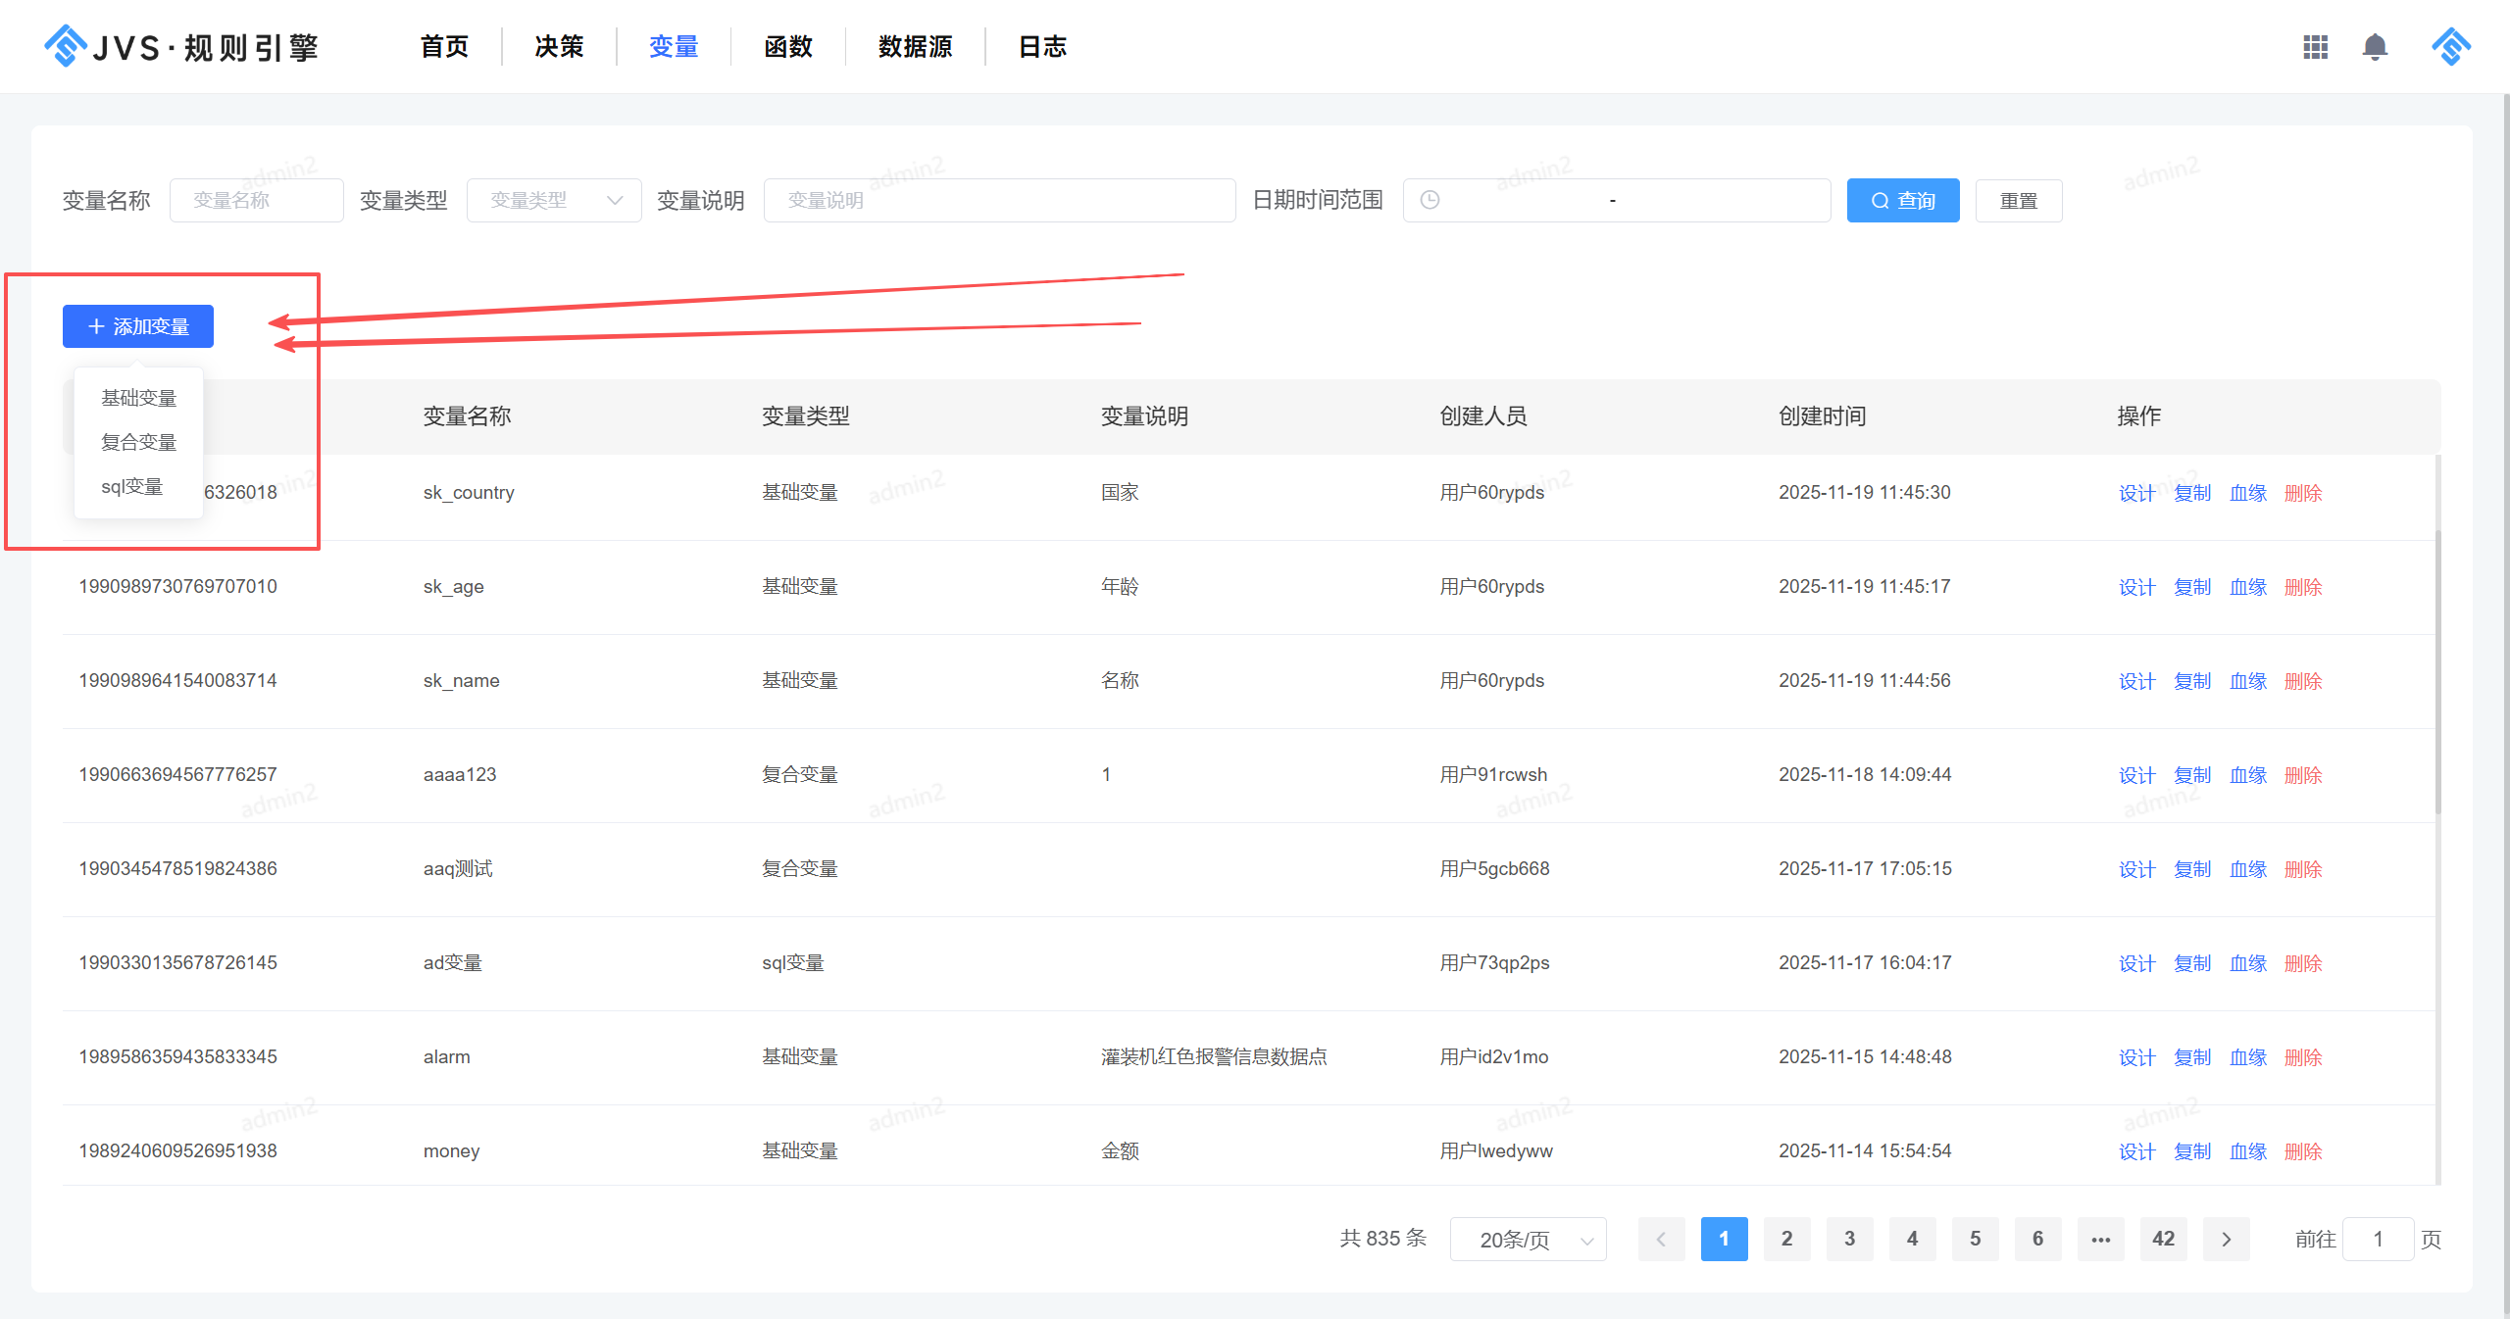This screenshot has height=1319, width=2510.
Task: Click 设计 link on the sk_country row
Action: pyautogui.click(x=2136, y=492)
